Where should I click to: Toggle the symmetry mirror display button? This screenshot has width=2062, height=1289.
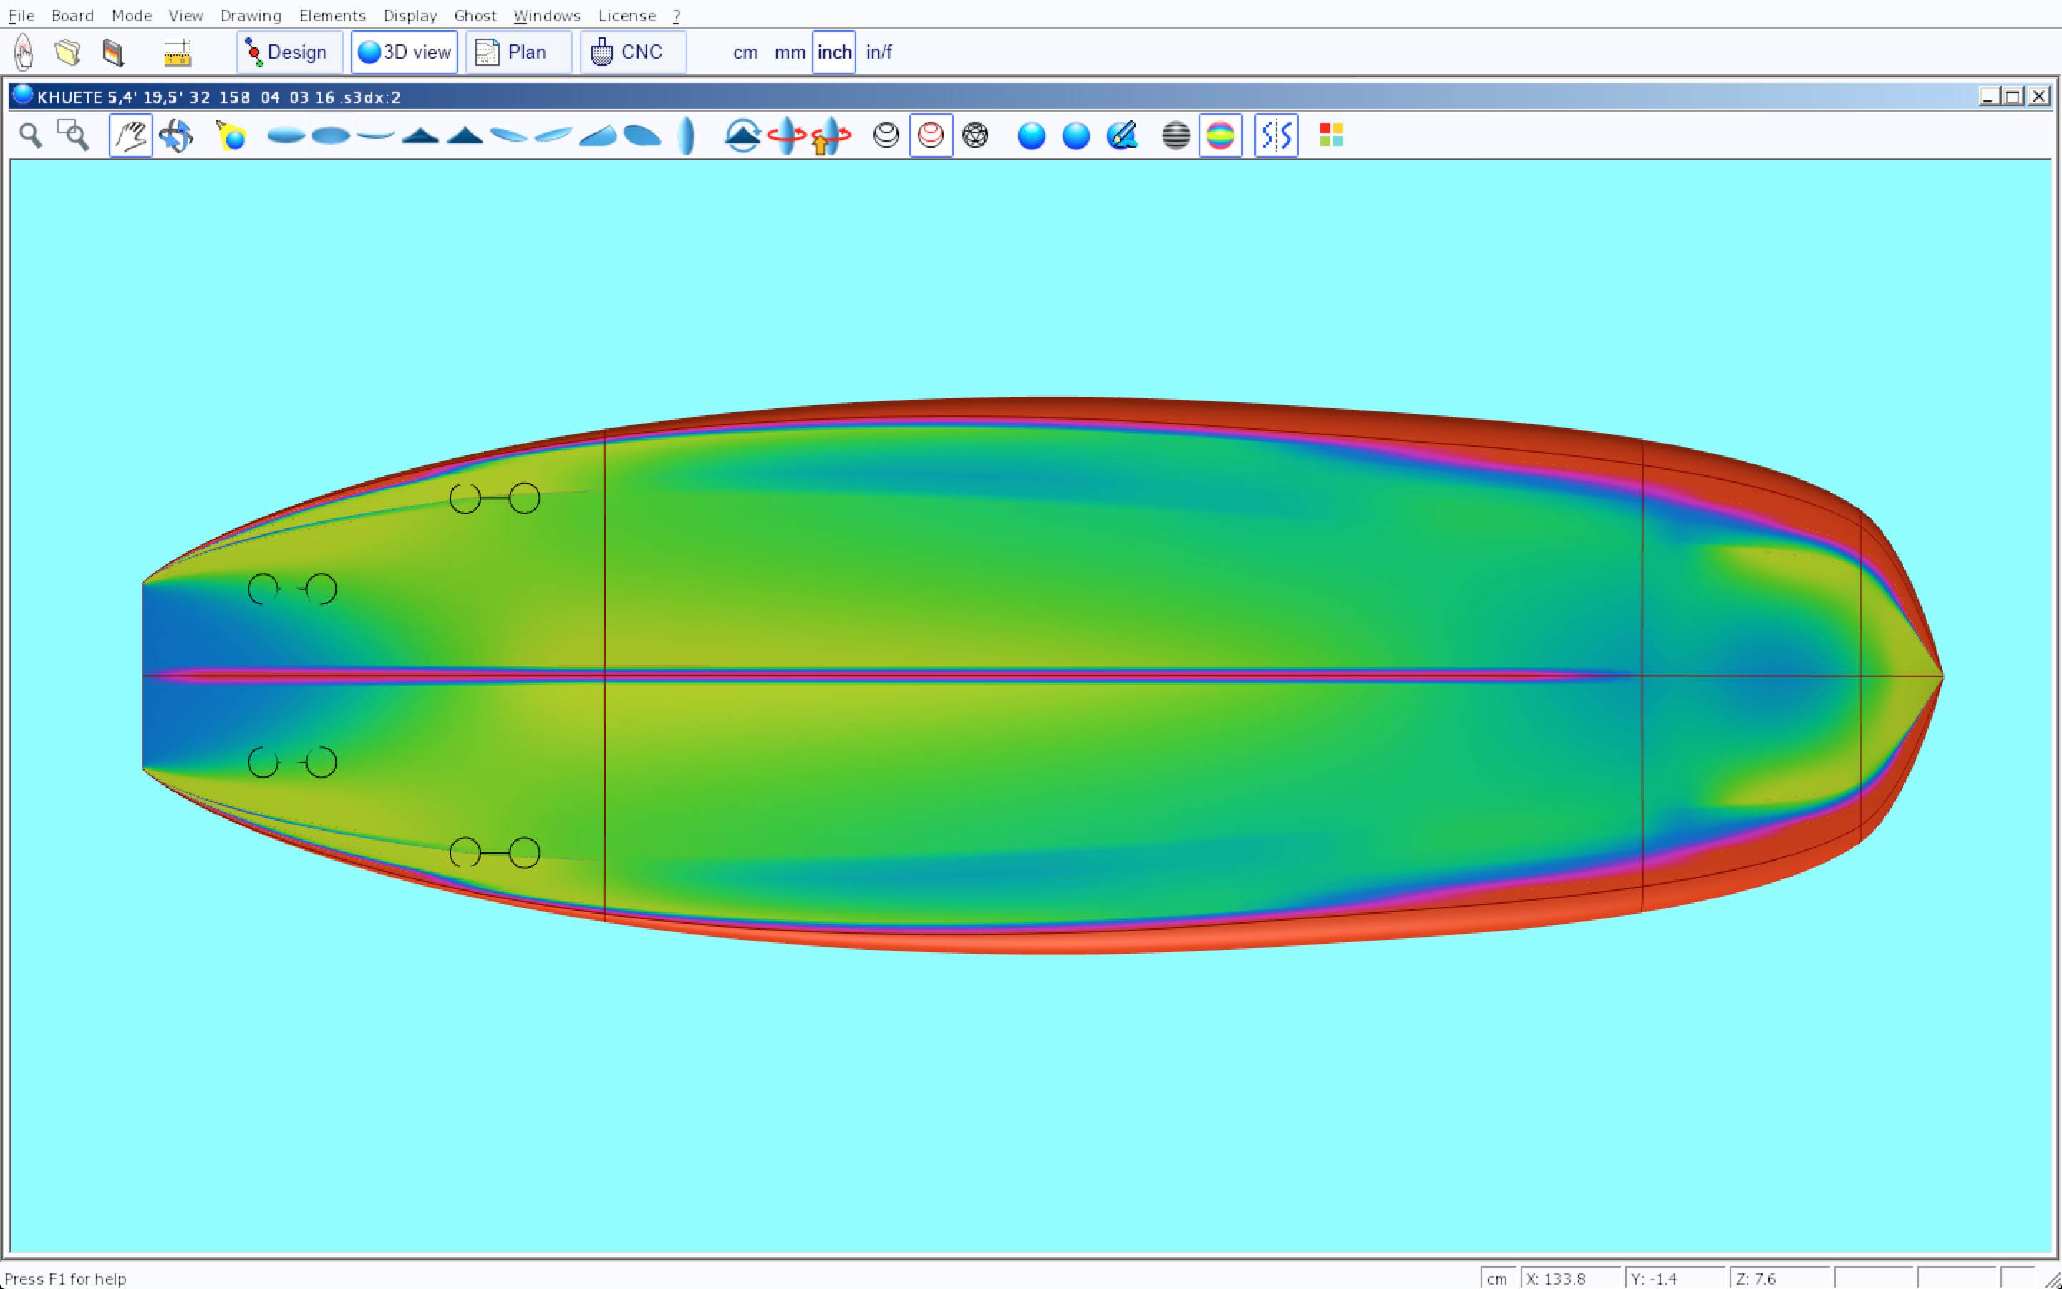(x=1276, y=135)
